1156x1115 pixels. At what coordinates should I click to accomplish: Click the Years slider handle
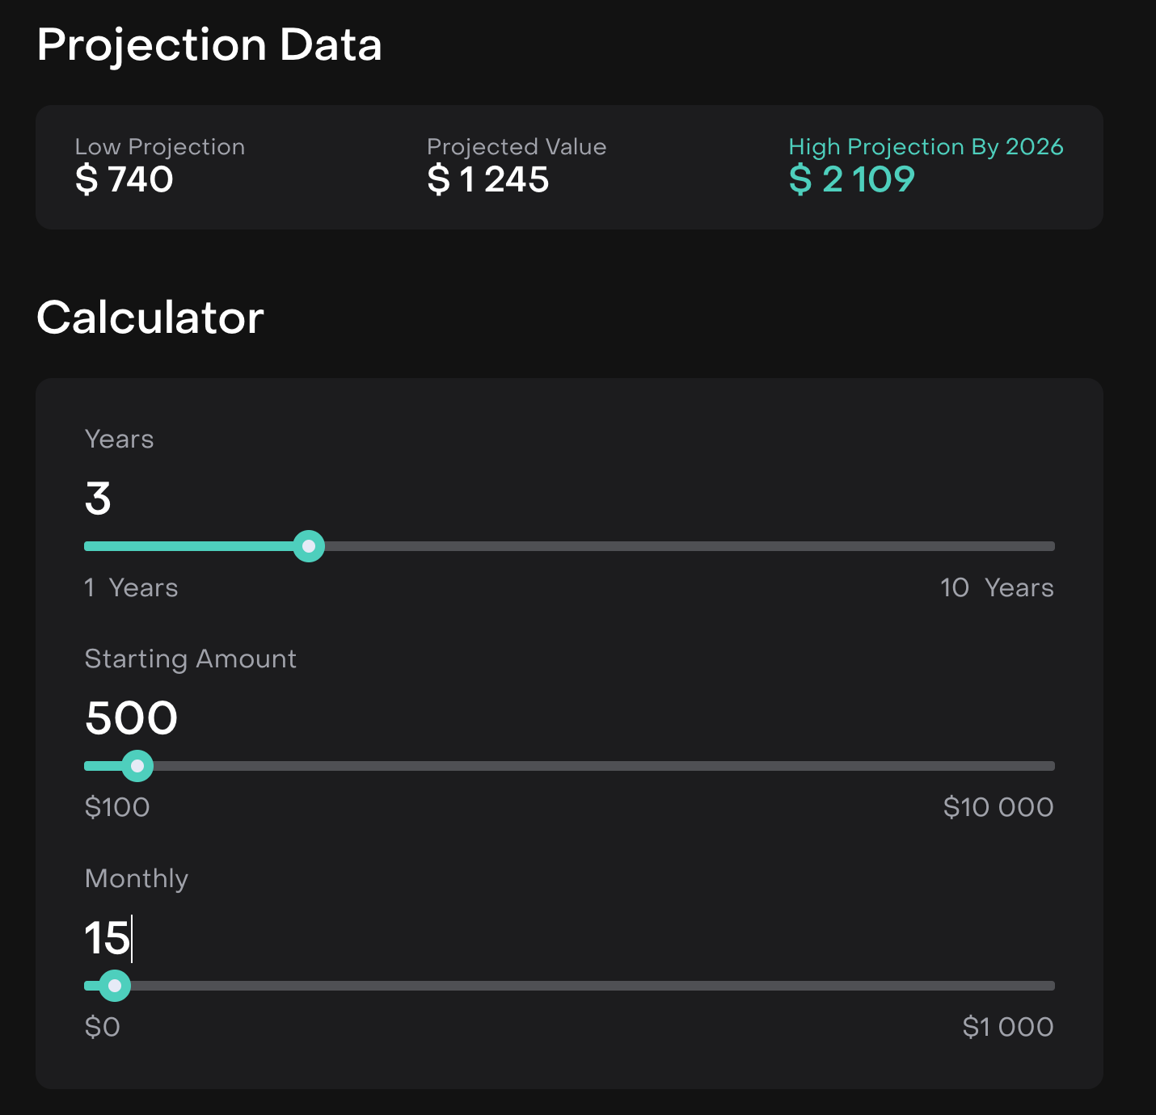coord(308,546)
